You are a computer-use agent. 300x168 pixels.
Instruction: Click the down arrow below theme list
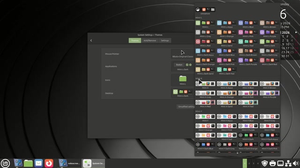pos(238,153)
